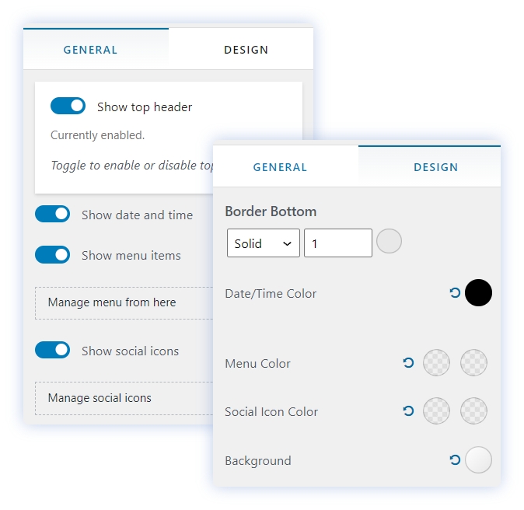
Task: Pick the black Date/Time color swatch
Action: click(478, 293)
